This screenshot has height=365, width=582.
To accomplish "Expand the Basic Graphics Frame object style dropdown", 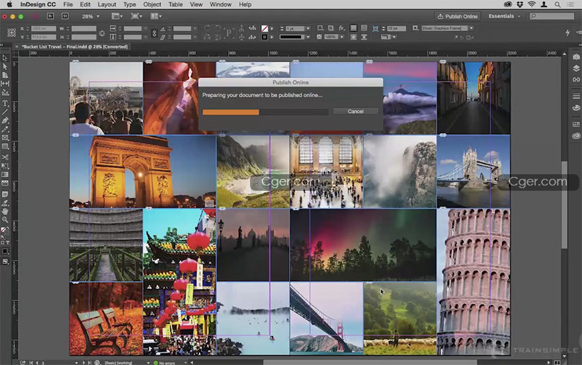I will tap(472, 28).
